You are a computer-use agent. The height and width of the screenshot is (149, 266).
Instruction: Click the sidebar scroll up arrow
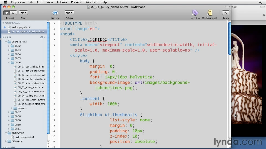tap(48, 143)
